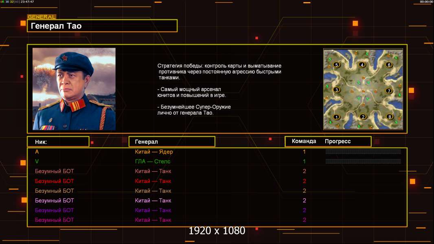The image size is (434, 244).
Task: Select start position 5 on the minimap
Action: pyautogui.click(x=336, y=65)
